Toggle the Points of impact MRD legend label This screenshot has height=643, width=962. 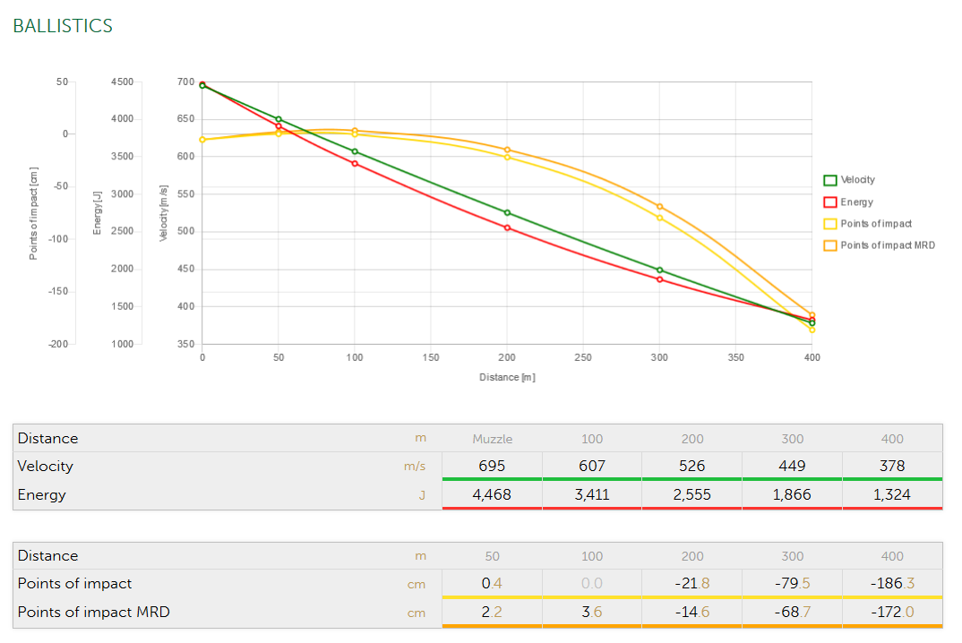tap(887, 245)
